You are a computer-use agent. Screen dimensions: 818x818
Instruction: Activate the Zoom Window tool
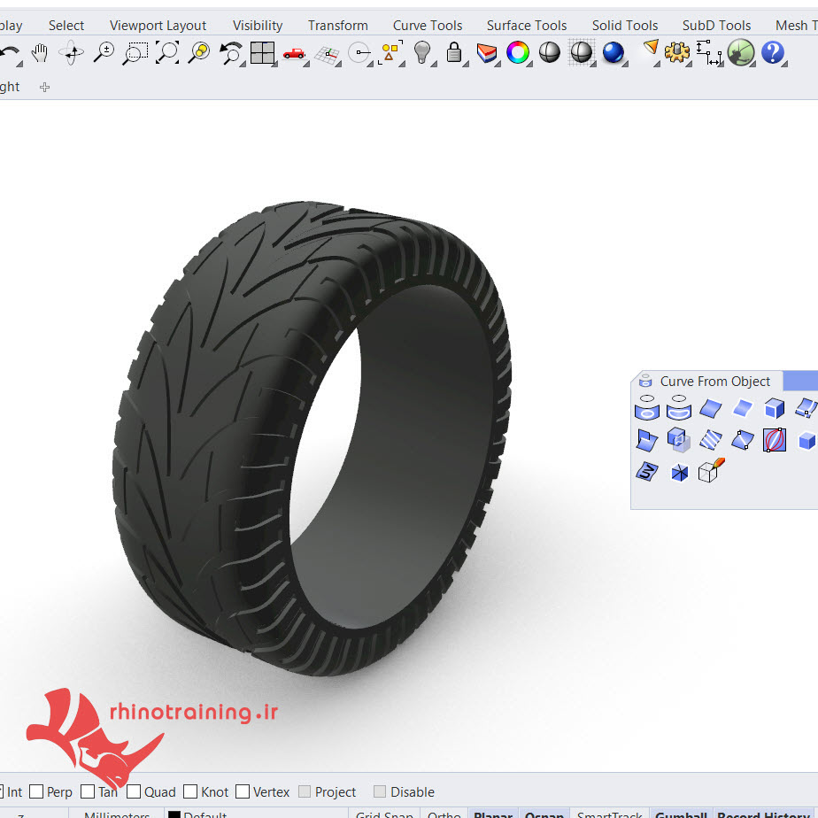(x=135, y=54)
